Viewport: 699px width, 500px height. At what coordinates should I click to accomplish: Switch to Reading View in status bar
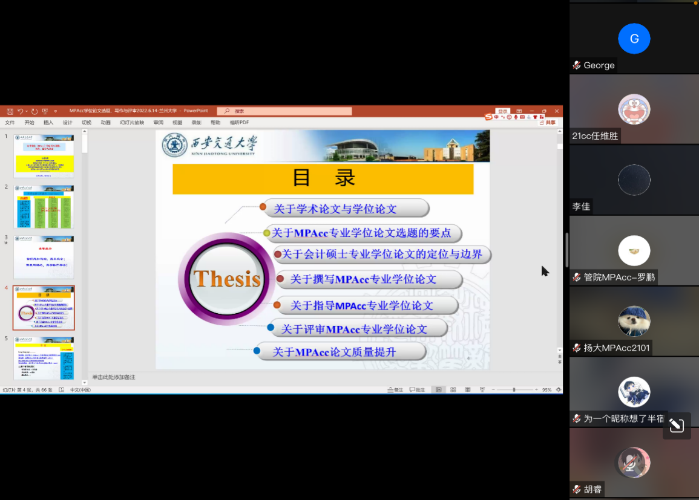[467, 390]
